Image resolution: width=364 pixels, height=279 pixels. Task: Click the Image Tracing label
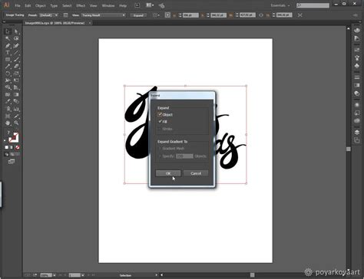tap(15, 15)
